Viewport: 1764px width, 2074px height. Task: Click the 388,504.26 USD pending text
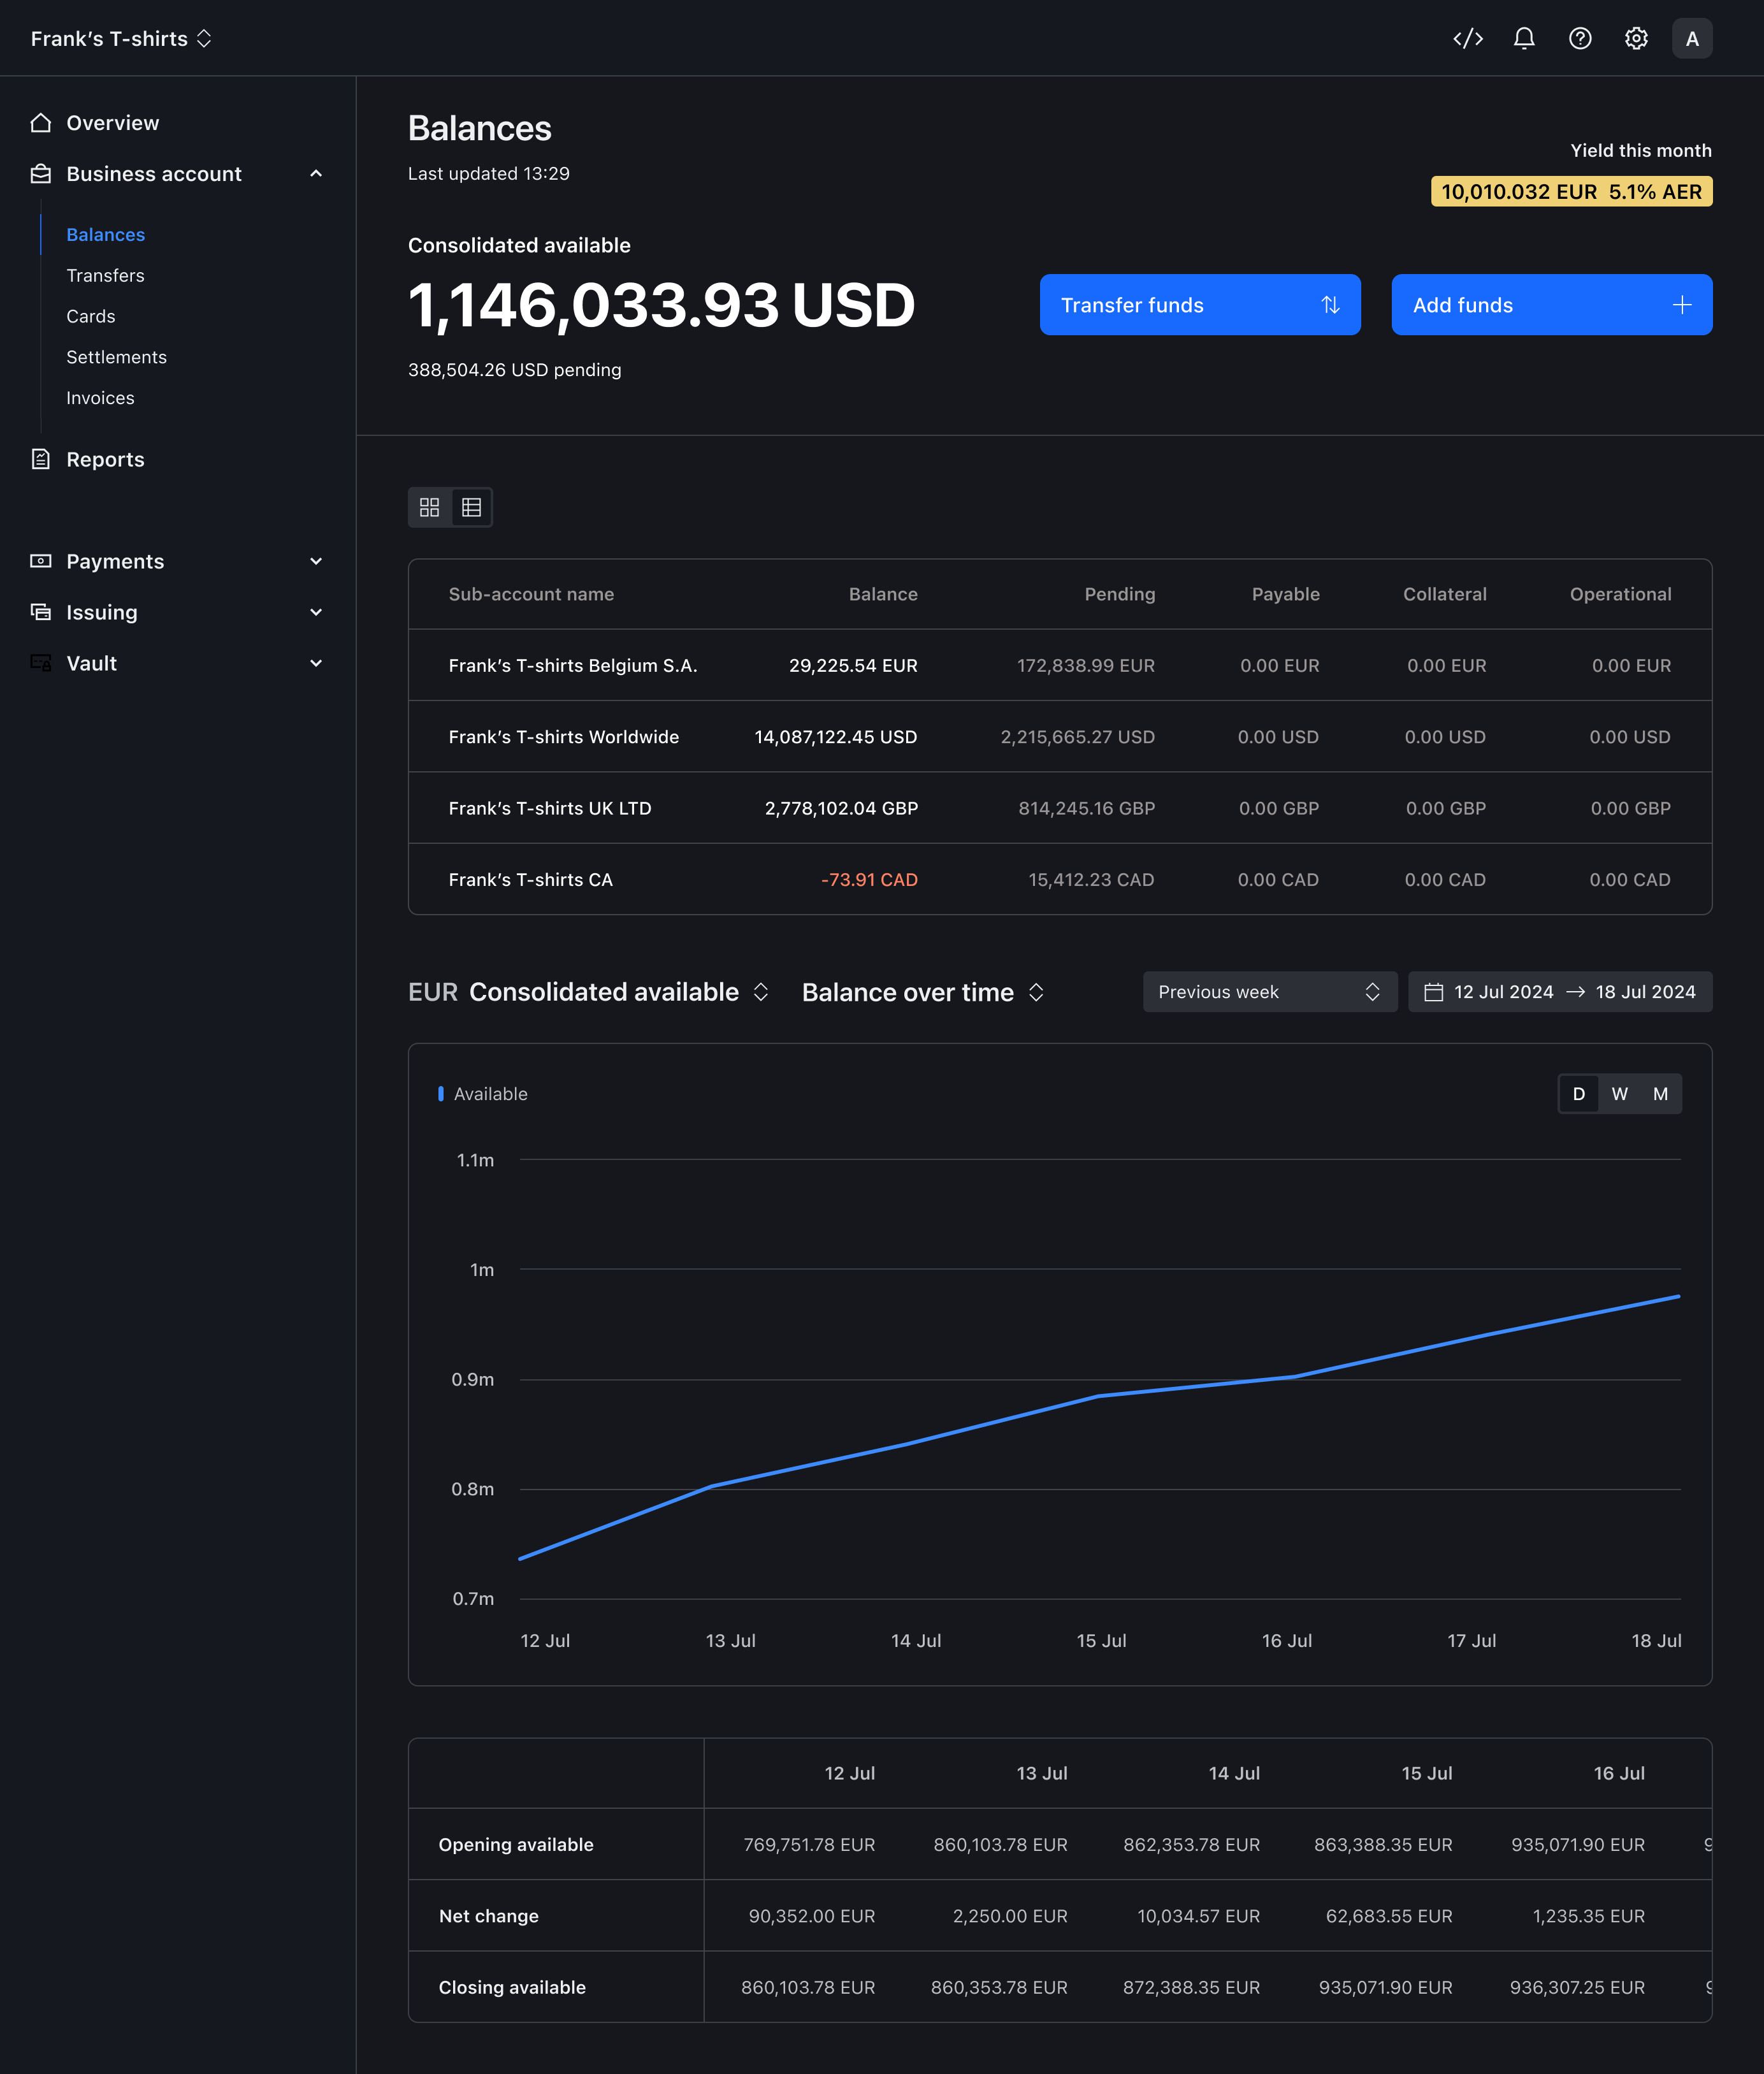514,369
